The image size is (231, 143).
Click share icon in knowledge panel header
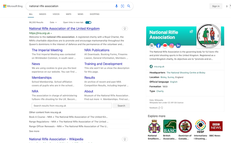[191, 32]
